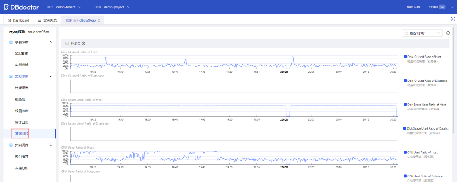Open the 最近1小时 time range dropdown

coord(422,33)
